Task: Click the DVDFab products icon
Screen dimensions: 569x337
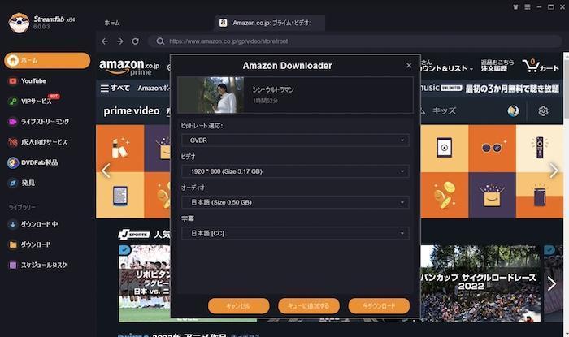Action: 13,162
